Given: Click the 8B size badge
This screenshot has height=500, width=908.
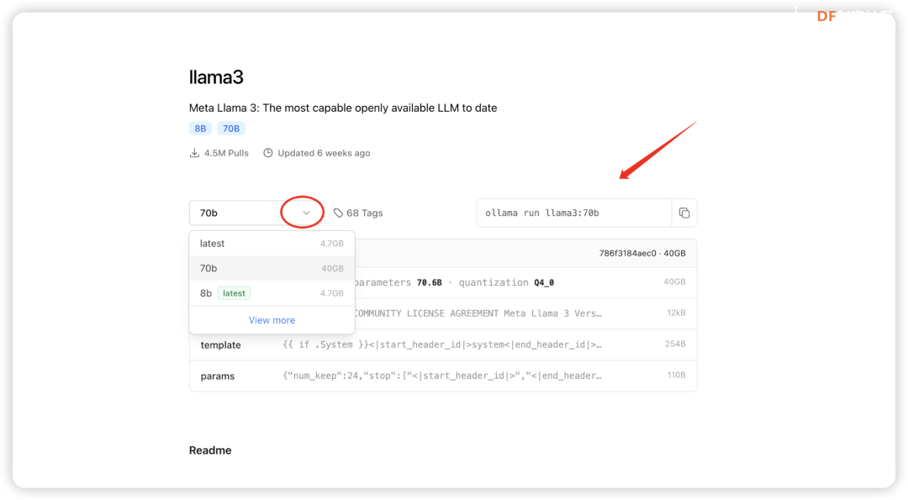Looking at the screenshot, I should tap(200, 129).
